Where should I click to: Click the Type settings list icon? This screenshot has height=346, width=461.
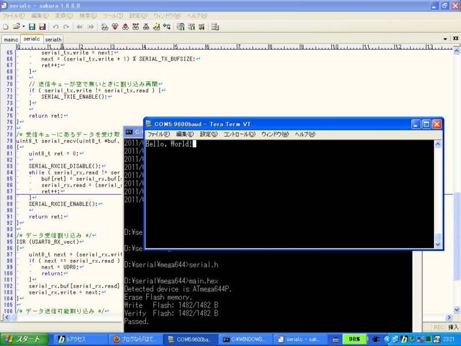tap(180, 27)
